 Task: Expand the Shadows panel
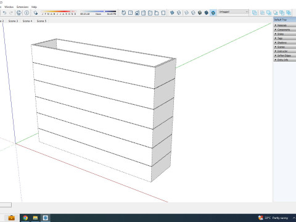pos(285,43)
